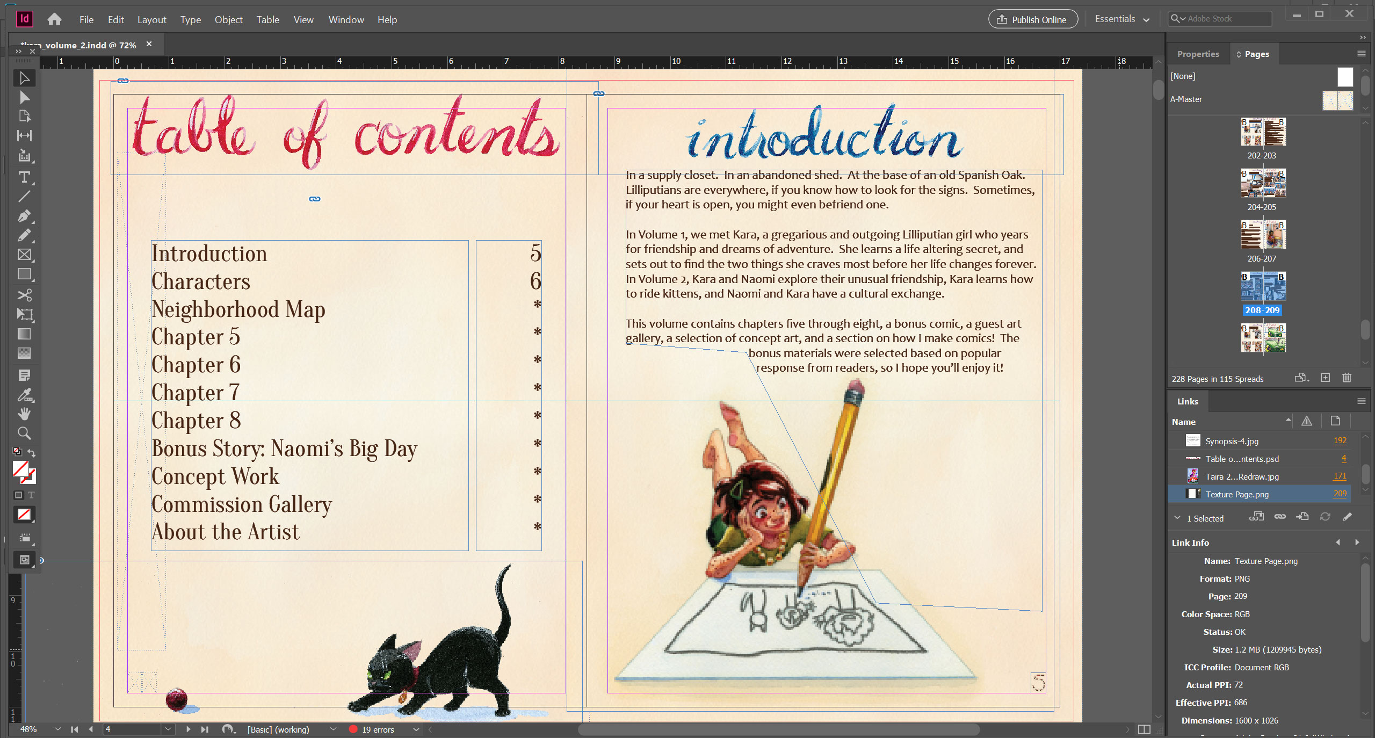This screenshot has width=1375, height=738.
Task: Activate the Scissors tool
Action: pyautogui.click(x=24, y=295)
